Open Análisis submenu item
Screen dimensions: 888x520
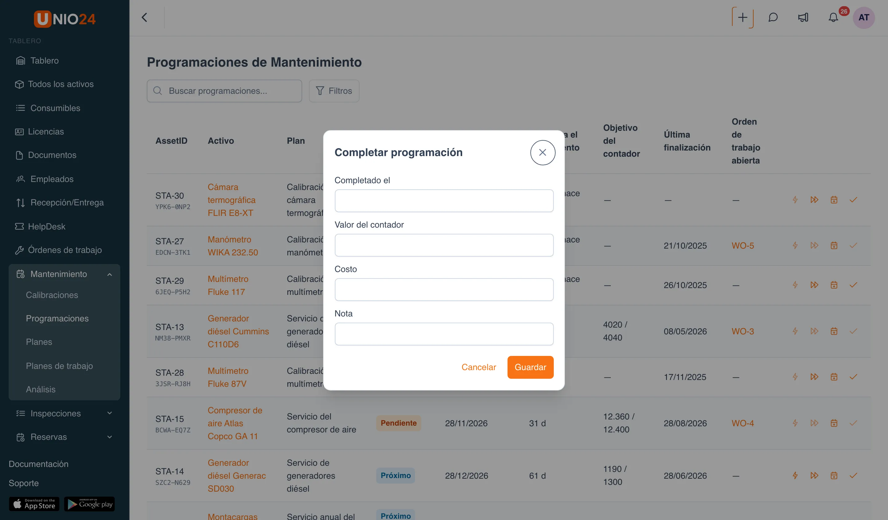click(x=40, y=389)
